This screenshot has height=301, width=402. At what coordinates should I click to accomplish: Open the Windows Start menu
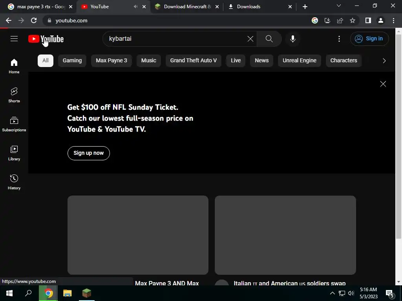[x=9, y=293]
